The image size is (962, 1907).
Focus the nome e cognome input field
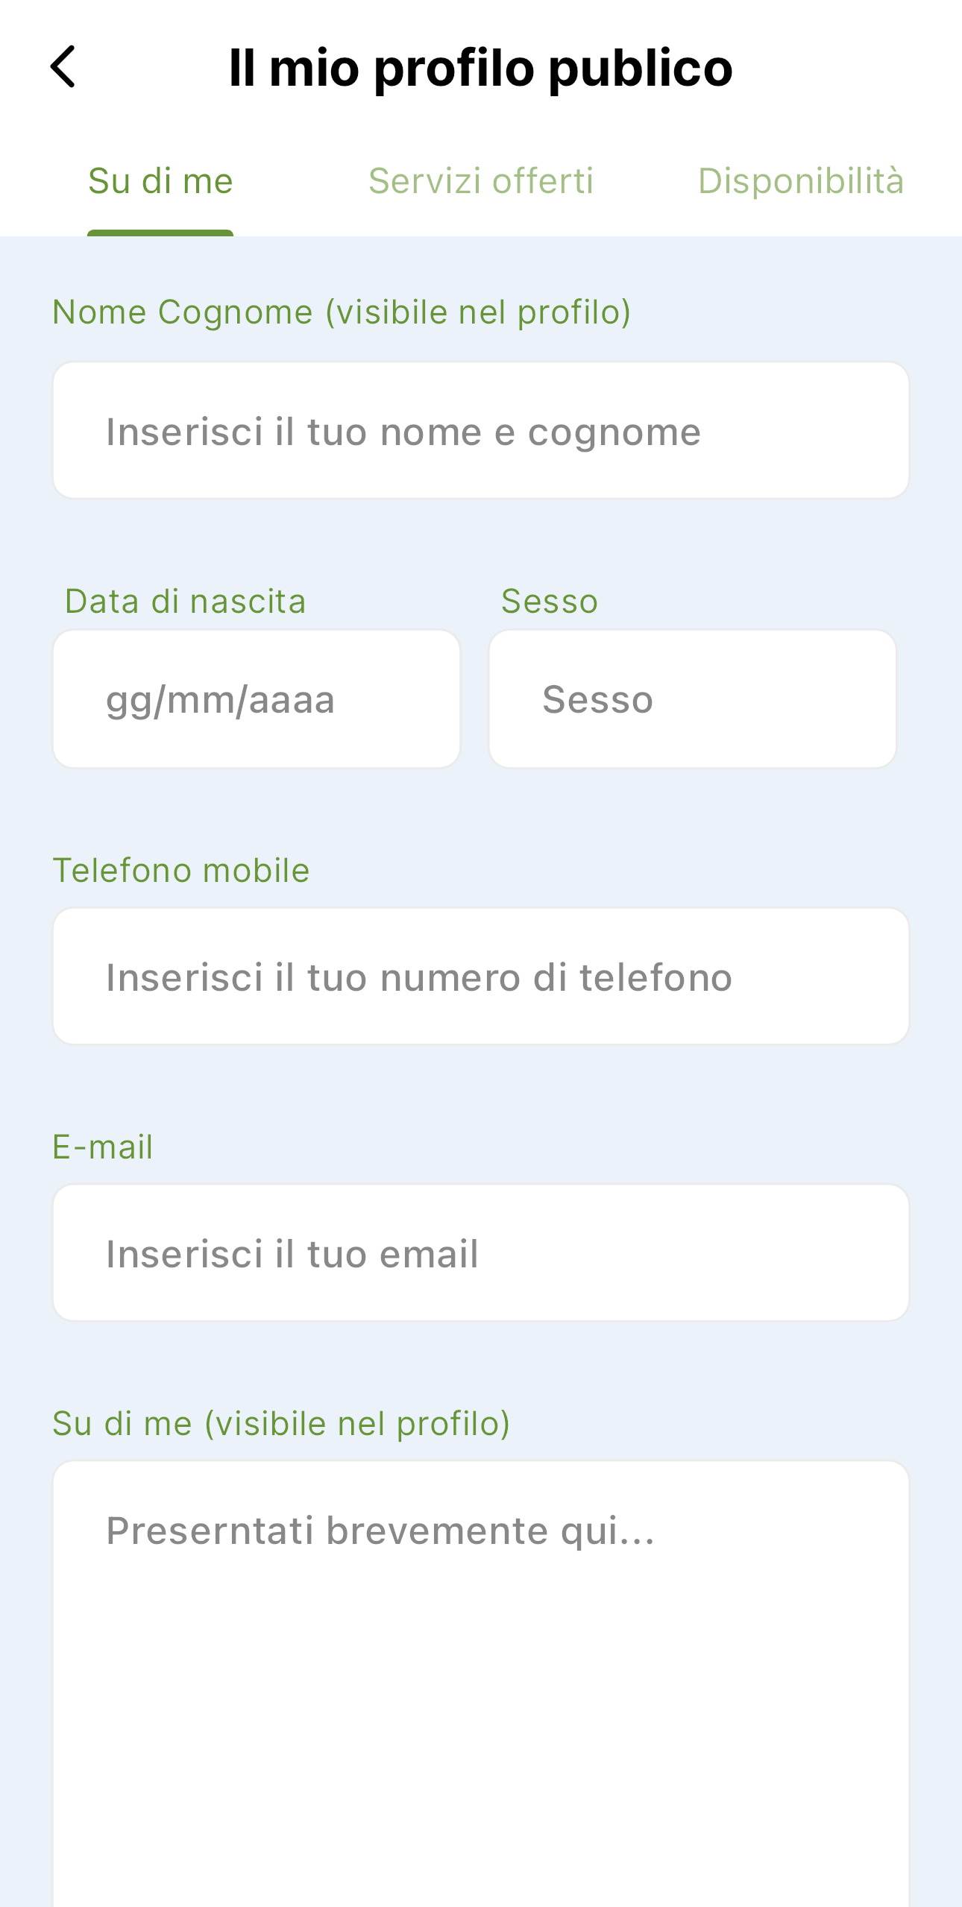481,431
